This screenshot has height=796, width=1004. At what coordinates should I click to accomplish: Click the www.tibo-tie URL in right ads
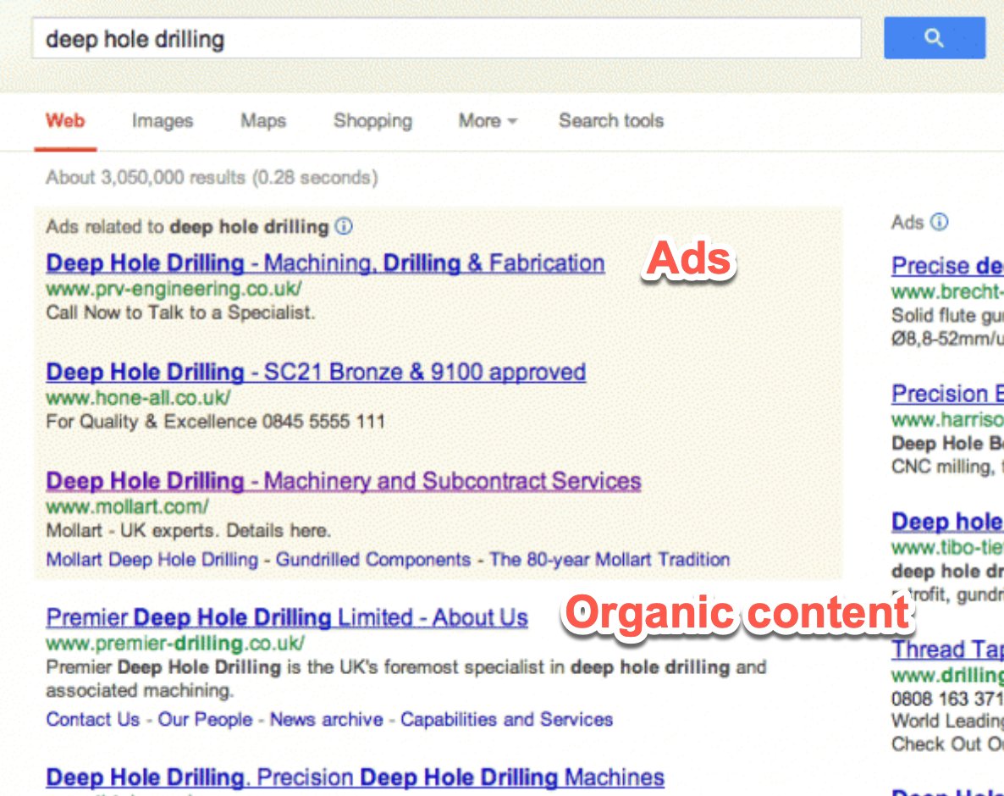click(947, 548)
